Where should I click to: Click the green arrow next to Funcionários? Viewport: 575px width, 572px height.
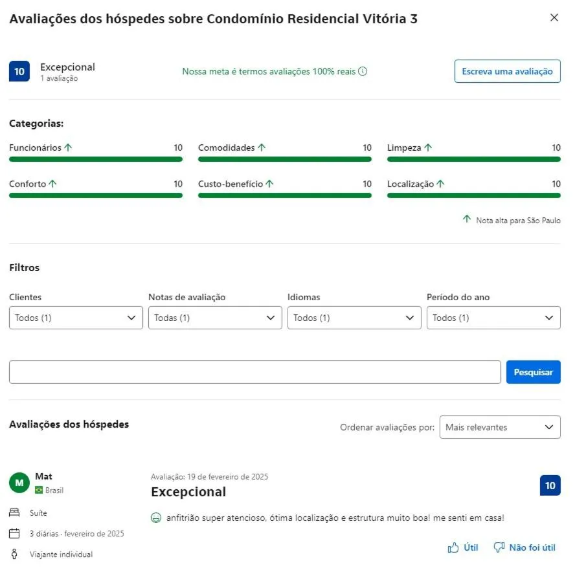[69, 148]
